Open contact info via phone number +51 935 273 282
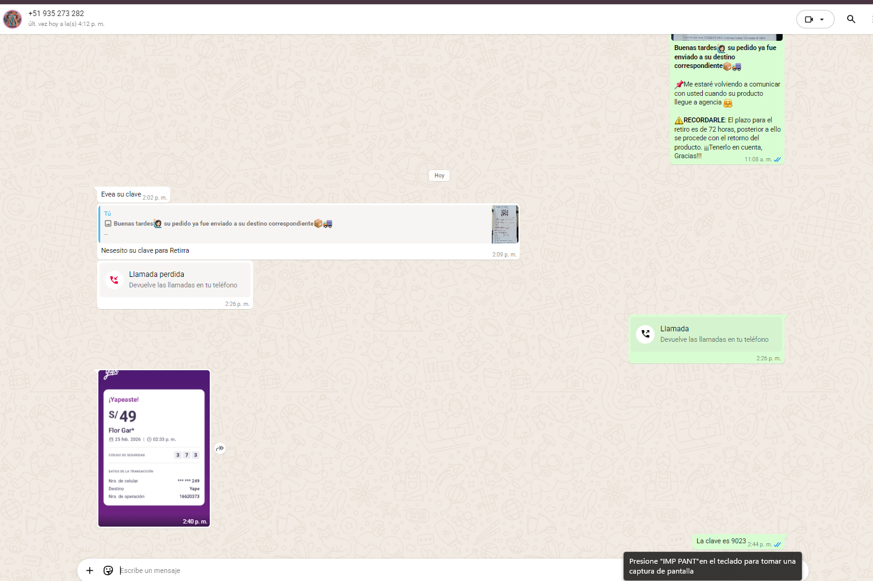The image size is (873, 581). coord(56,14)
